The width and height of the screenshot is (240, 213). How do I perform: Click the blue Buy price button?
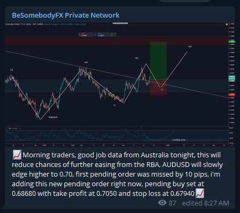tap(103, 35)
